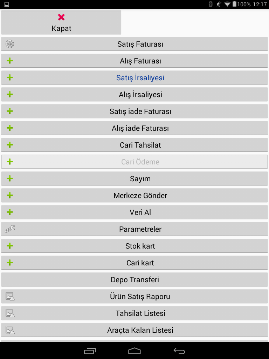269x359 pixels.
Task: Click the red X Kapat icon
Action: tap(61, 17)
